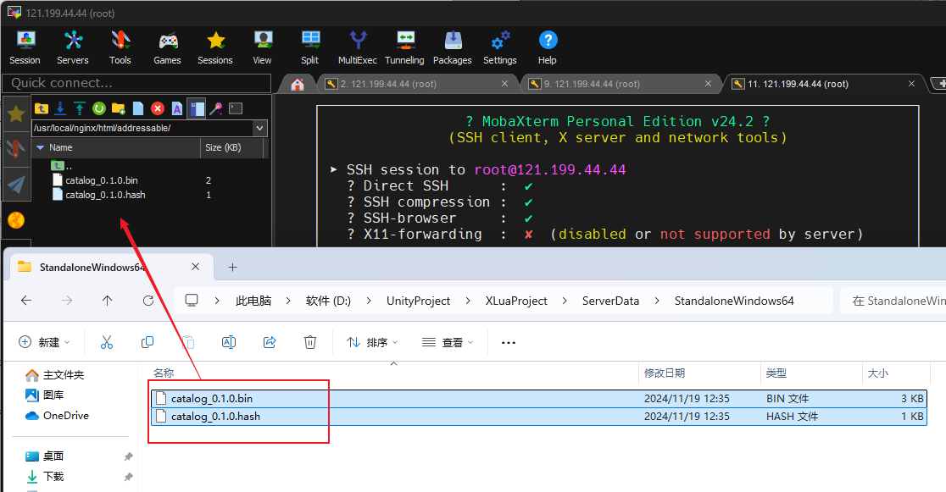
Task: Select tab 11. 121.199.44.44 (root)
Action: pyautogui.click(x=799, y=85)
